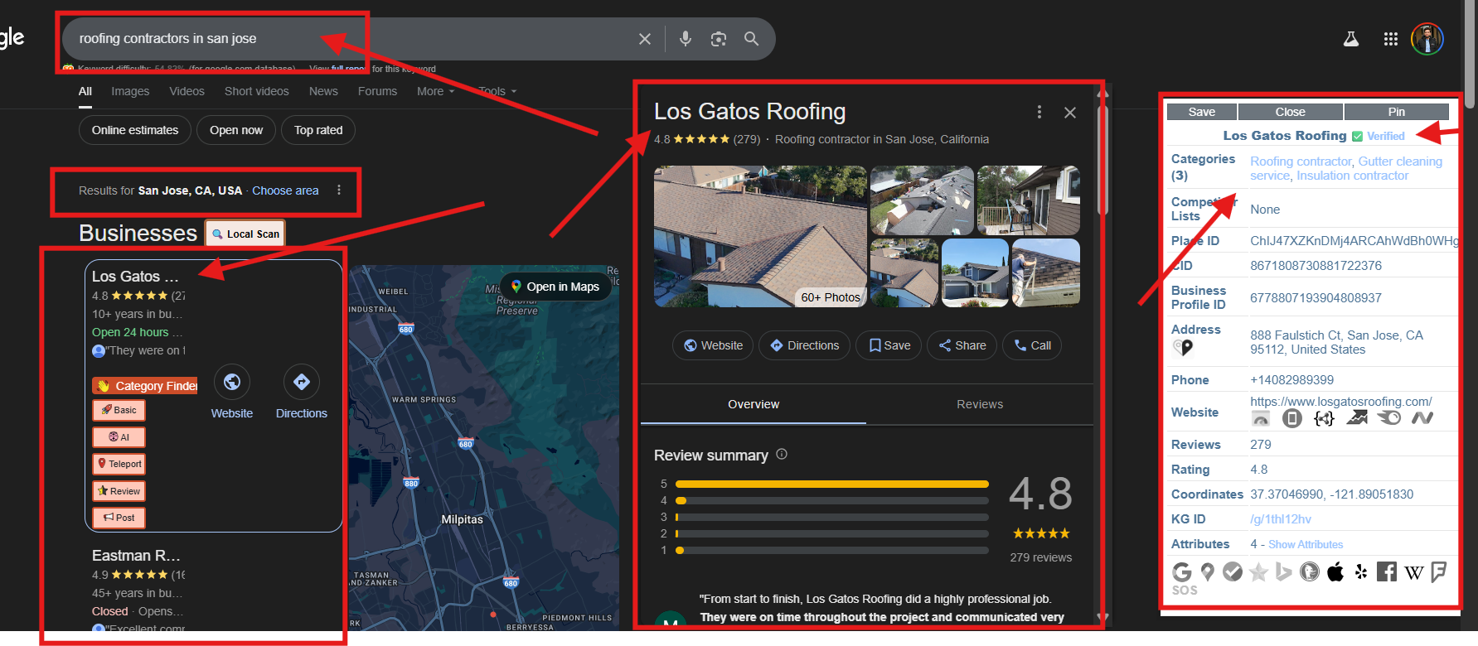Click the Wikipedia W icon in the panel
Viewport: 1478px width, 646px height.
[x=1413, y=572]
